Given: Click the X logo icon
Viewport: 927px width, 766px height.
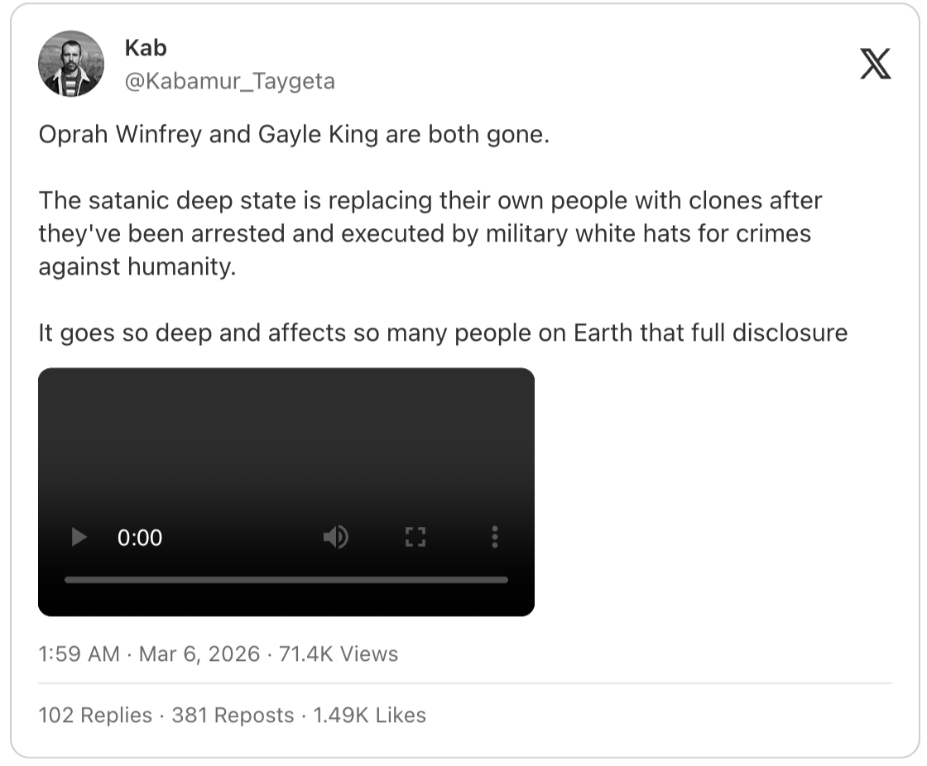Looking at the screenshot, I should (x=875, y=64).
